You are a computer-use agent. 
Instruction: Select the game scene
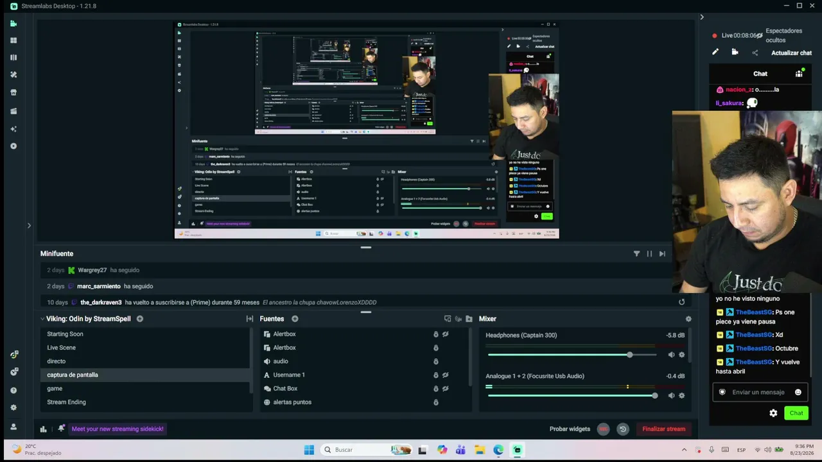pos(146,388)
